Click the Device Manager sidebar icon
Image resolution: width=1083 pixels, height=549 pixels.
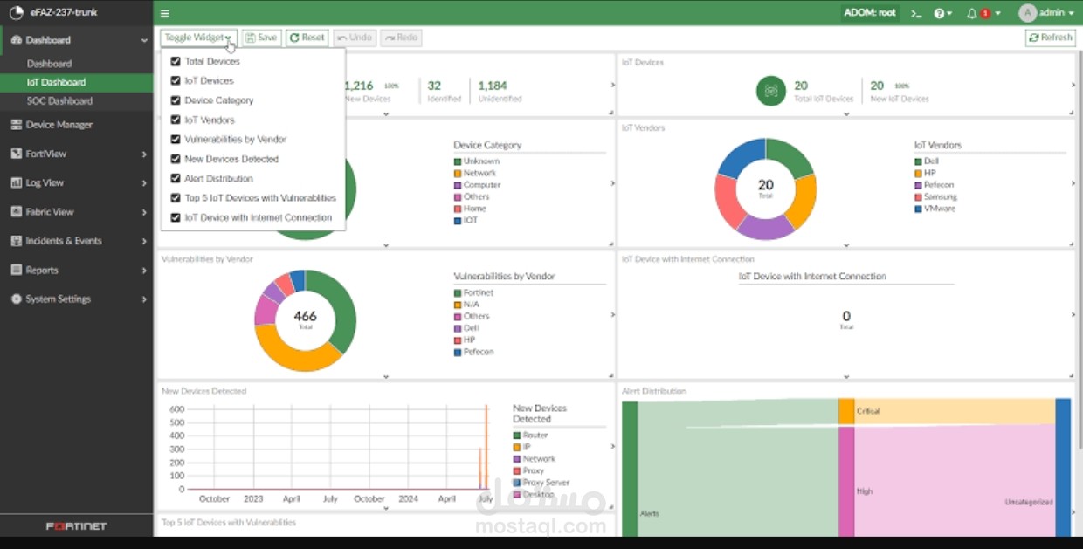[x=17, y=125]
